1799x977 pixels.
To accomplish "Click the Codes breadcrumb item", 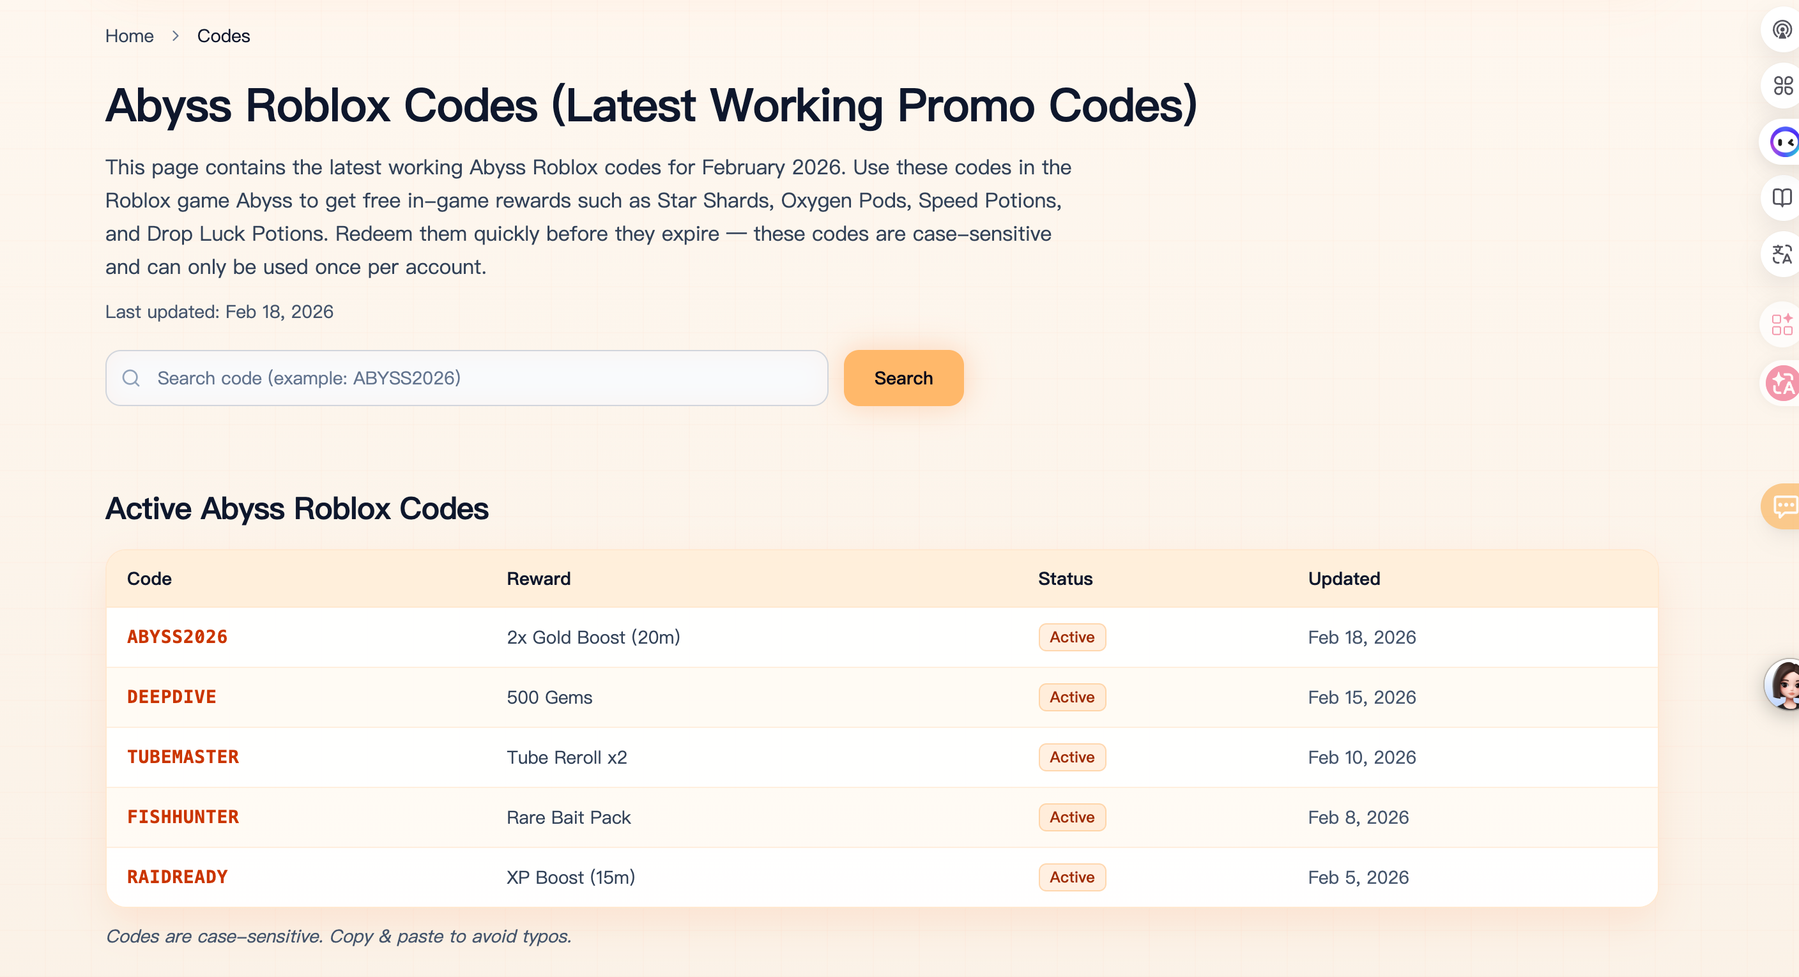I will [224, 36].
